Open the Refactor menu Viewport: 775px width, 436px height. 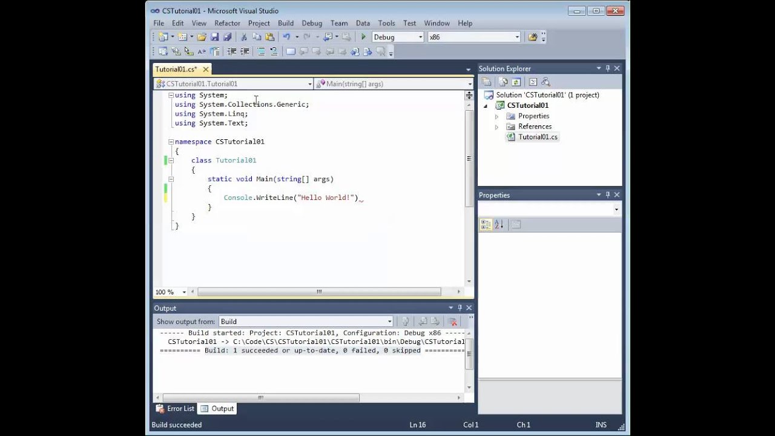pos(227,23)
